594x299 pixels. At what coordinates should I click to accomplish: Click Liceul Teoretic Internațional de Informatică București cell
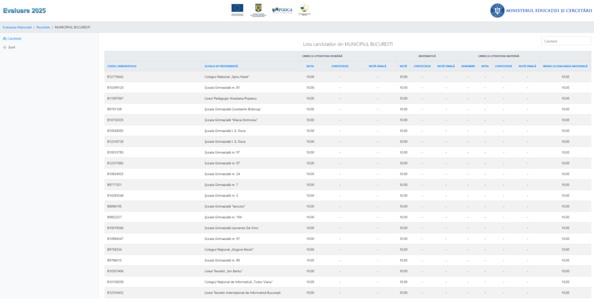tap(242, 293)
